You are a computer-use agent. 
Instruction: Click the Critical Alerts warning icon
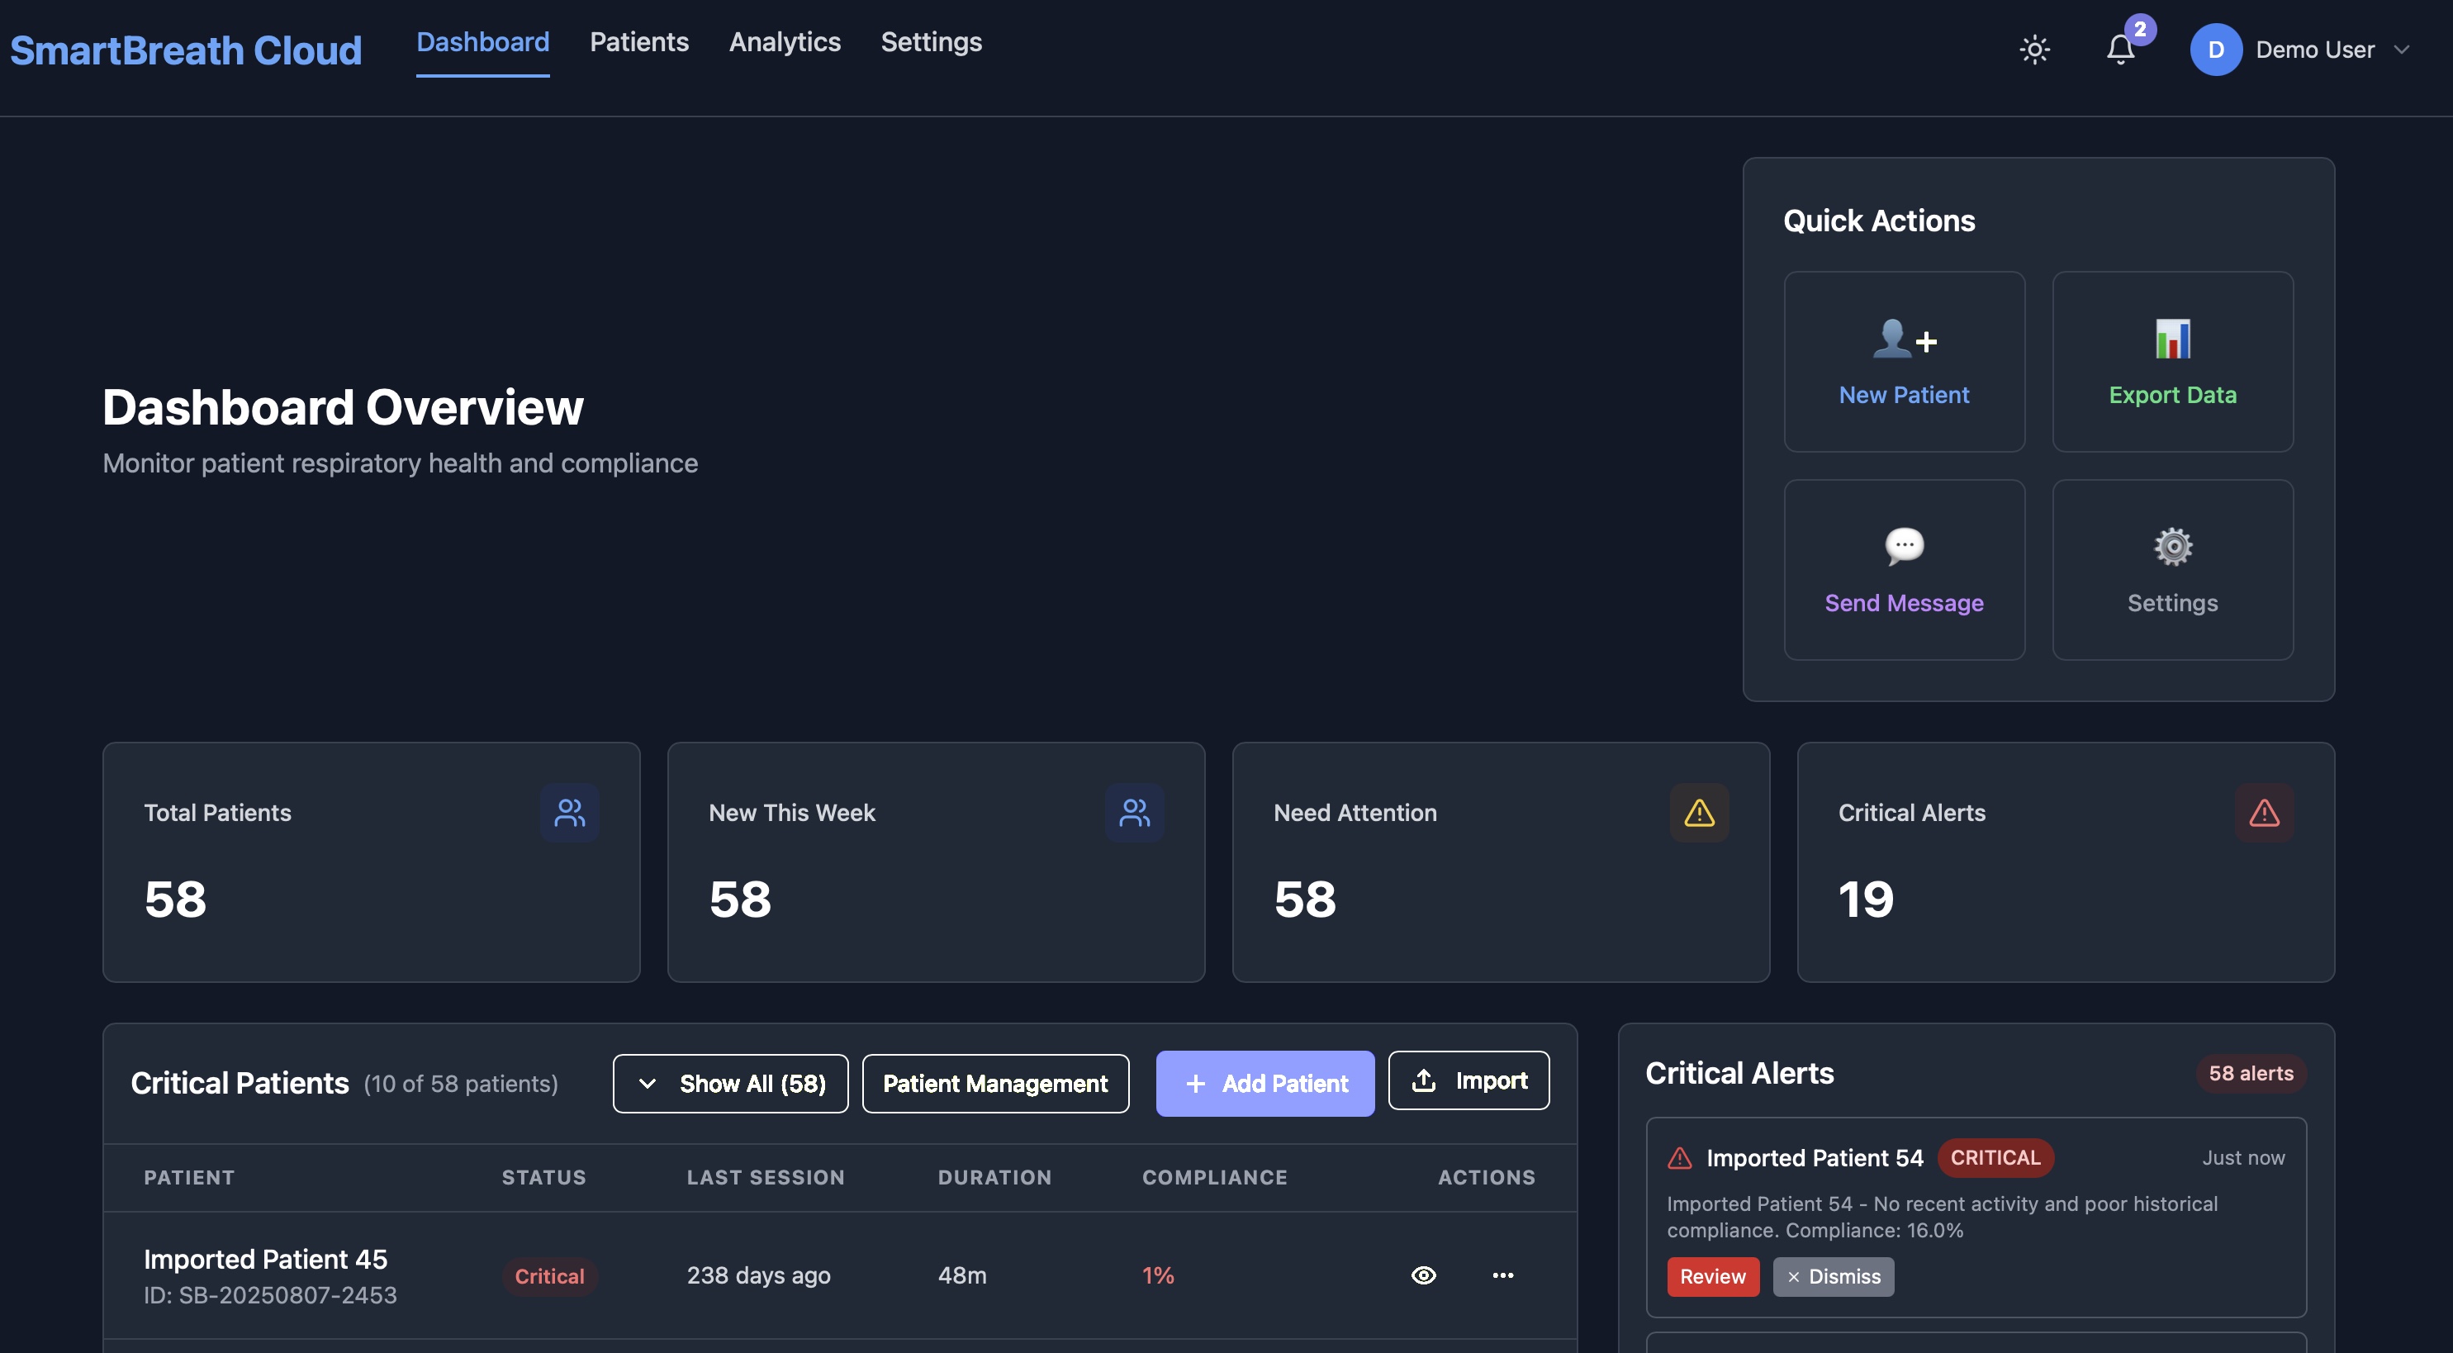pos(2265,812)
